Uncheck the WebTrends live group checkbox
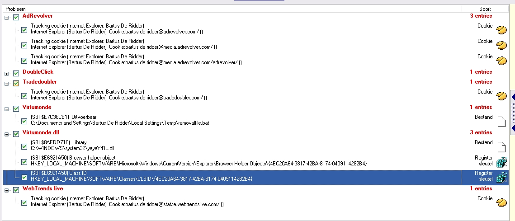The width and height of the screenshot is (515, 221). click(x=16, y=190)
